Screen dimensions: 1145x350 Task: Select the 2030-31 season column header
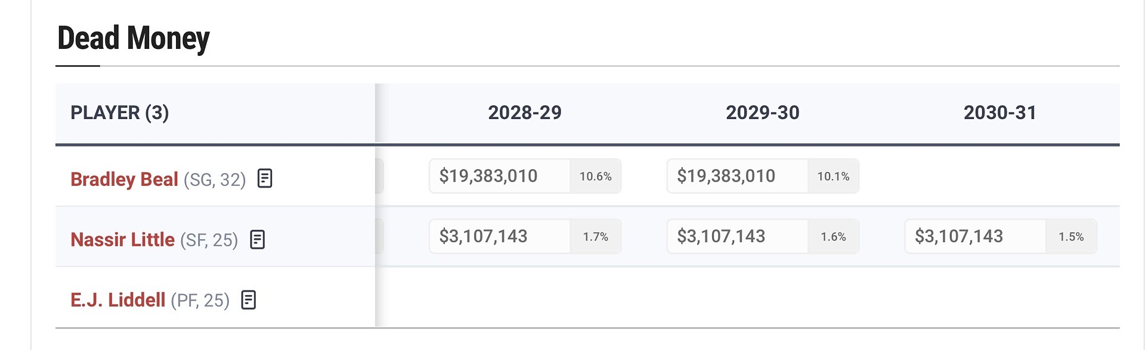pos(1000,112)
